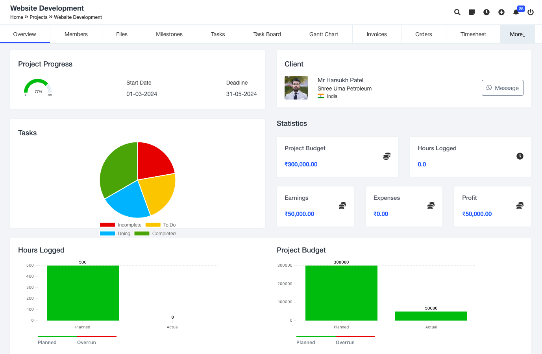
Task: Click the Hours Logged clock icon
Action: 520,156
